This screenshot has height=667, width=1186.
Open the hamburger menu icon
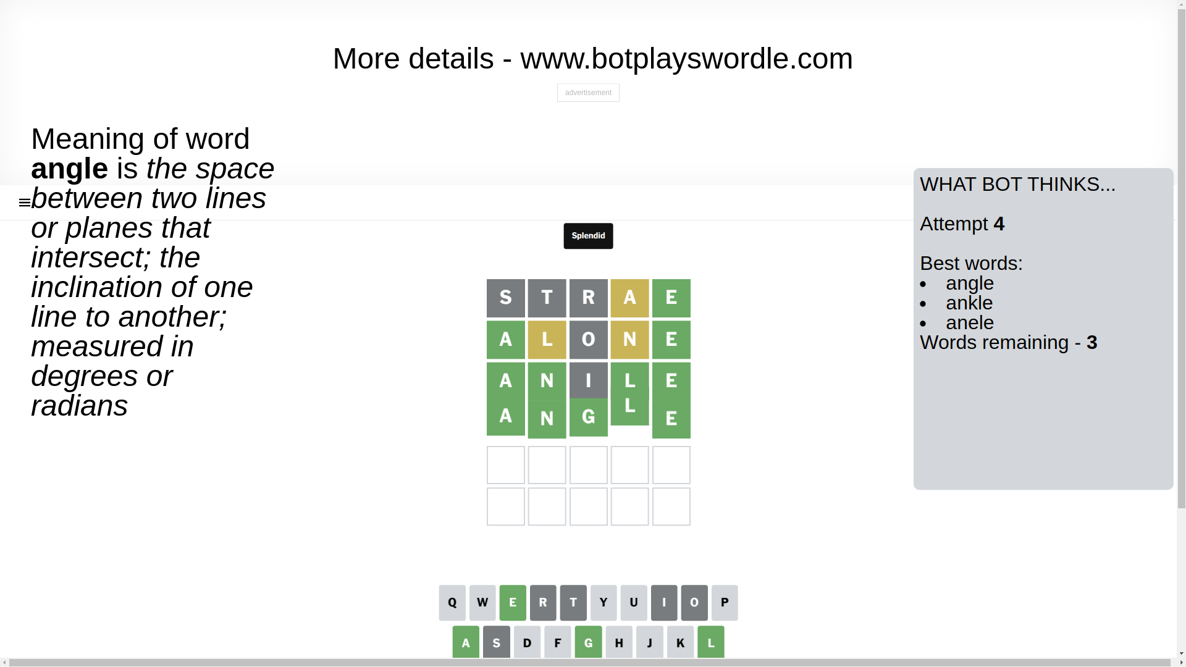pos(25,203)
